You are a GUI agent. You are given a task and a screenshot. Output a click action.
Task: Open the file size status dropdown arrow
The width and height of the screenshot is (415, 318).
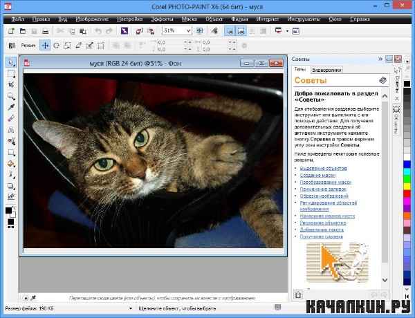pyautogui.click(x=130, y=308)
